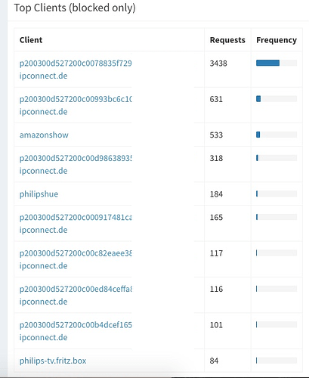
Task: Open the philipshue client link
Action: pyautogui.click(x=39, y=194)
